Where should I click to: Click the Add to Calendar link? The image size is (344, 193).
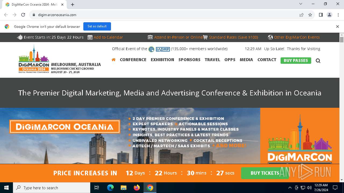[108, 37]
